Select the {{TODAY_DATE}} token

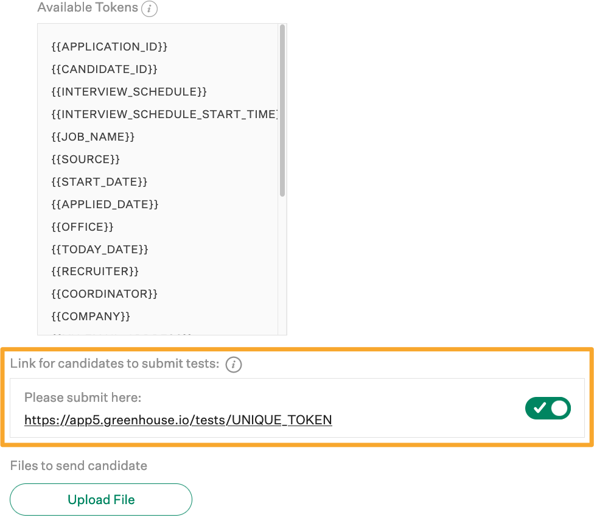[x=99, y=249]
